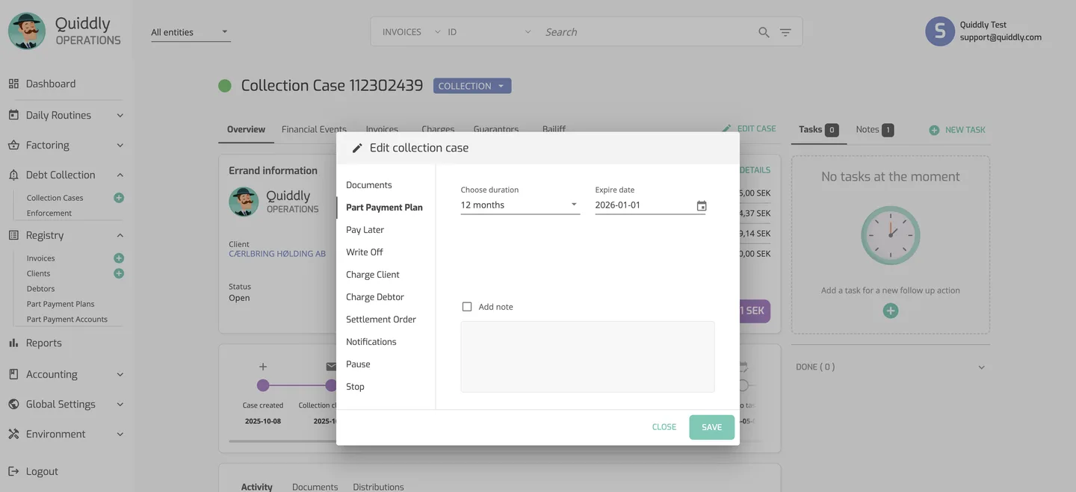This screenshot has width=1076, height=492.
Task: Switch to the Tasks tab
Action: (x=818, y=129)
